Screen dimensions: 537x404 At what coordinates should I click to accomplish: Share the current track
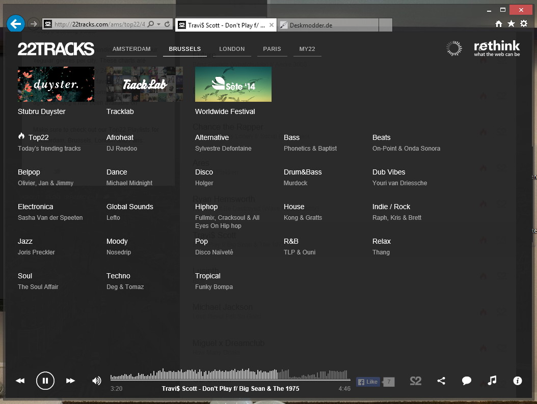point(441,381)
